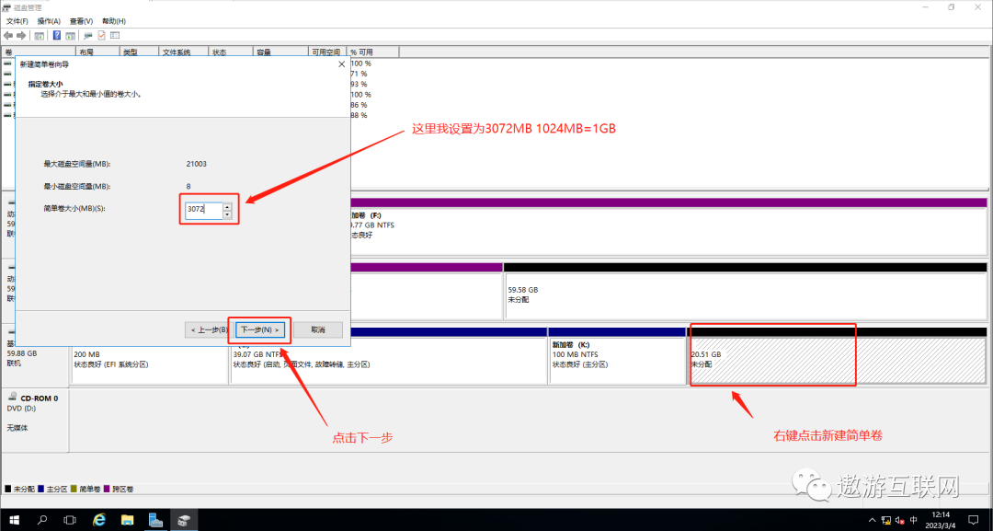Sort by 可用空间 column header
The width and height of the screenshot is (993, 531).
[x=327, y=52]
